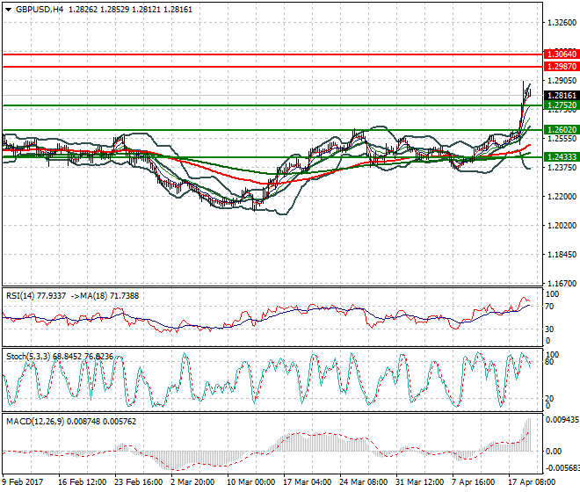Select the 1.27520 green support level label

coord(562,105)
